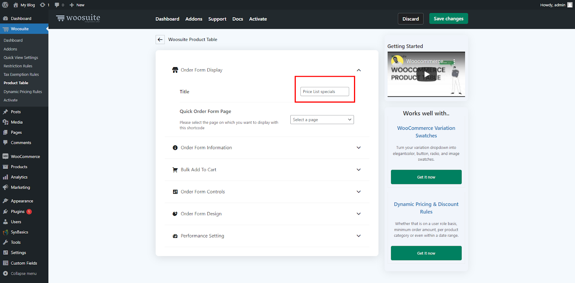Image resolution: width=575 pixels, height=283 pixels.
Task: Click the New plus item in admin bar
Action: (x=77, y=5)
